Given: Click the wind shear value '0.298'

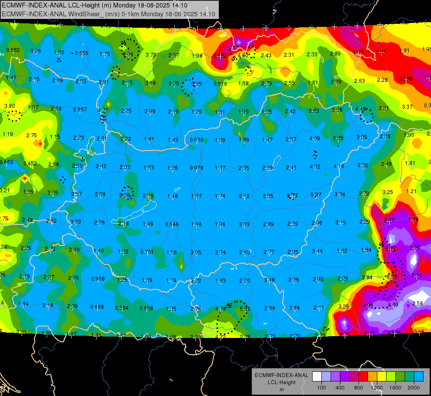Looking at the screenshot, I should (406, 79).
